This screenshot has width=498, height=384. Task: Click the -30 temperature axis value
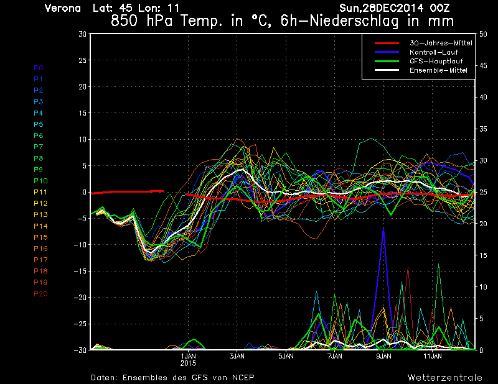[80, 350]
